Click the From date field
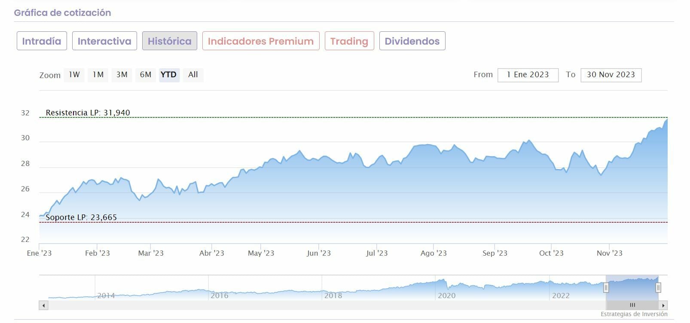Image resolution: width=690 pixels, height=323 pixels. click(x=528, y=75)
